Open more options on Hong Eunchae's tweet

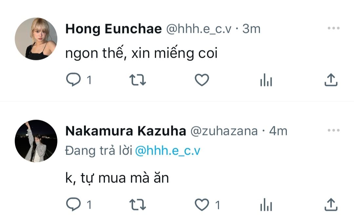point(334,28)
